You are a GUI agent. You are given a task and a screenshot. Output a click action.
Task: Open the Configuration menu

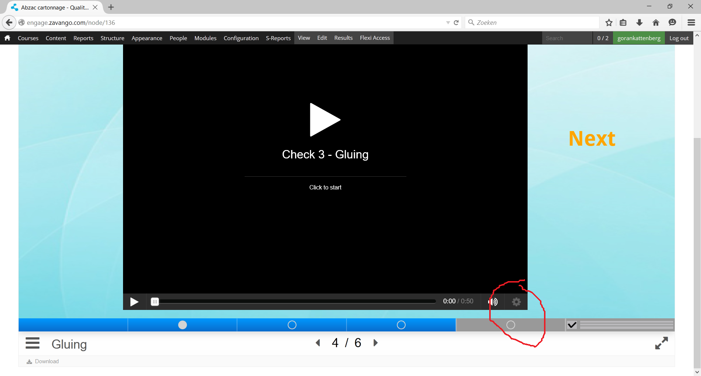click(x=241, y=38)
